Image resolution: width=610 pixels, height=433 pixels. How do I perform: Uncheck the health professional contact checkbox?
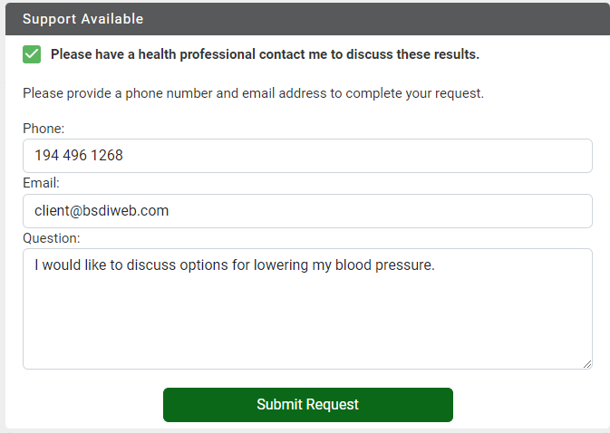pos(32,54)
